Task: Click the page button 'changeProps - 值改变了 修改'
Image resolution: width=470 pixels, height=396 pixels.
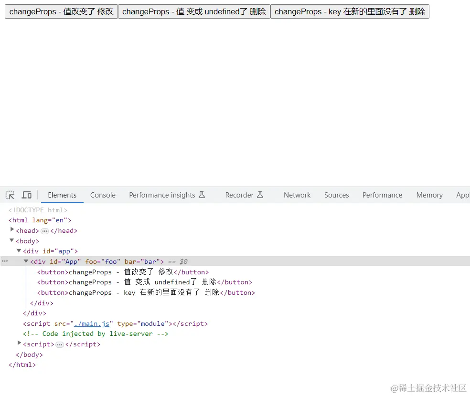Action: [62, 11]
